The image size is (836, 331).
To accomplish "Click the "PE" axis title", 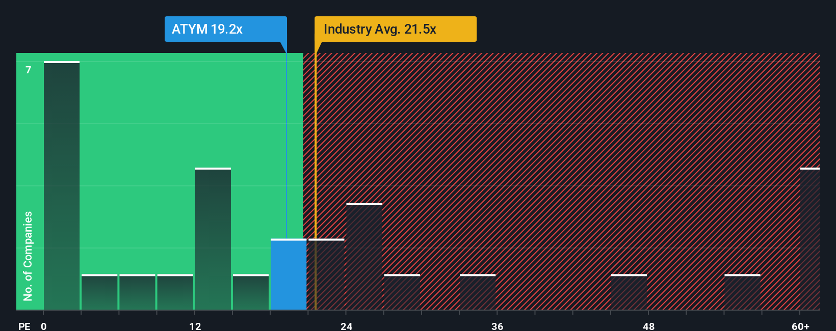I will point(24,326).
